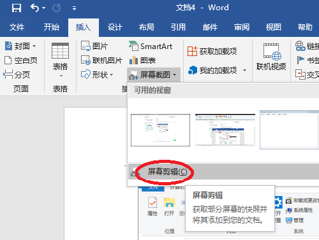Expand the 表格 dropdown arrow
319x240 pixels.
tap(61, 76)
